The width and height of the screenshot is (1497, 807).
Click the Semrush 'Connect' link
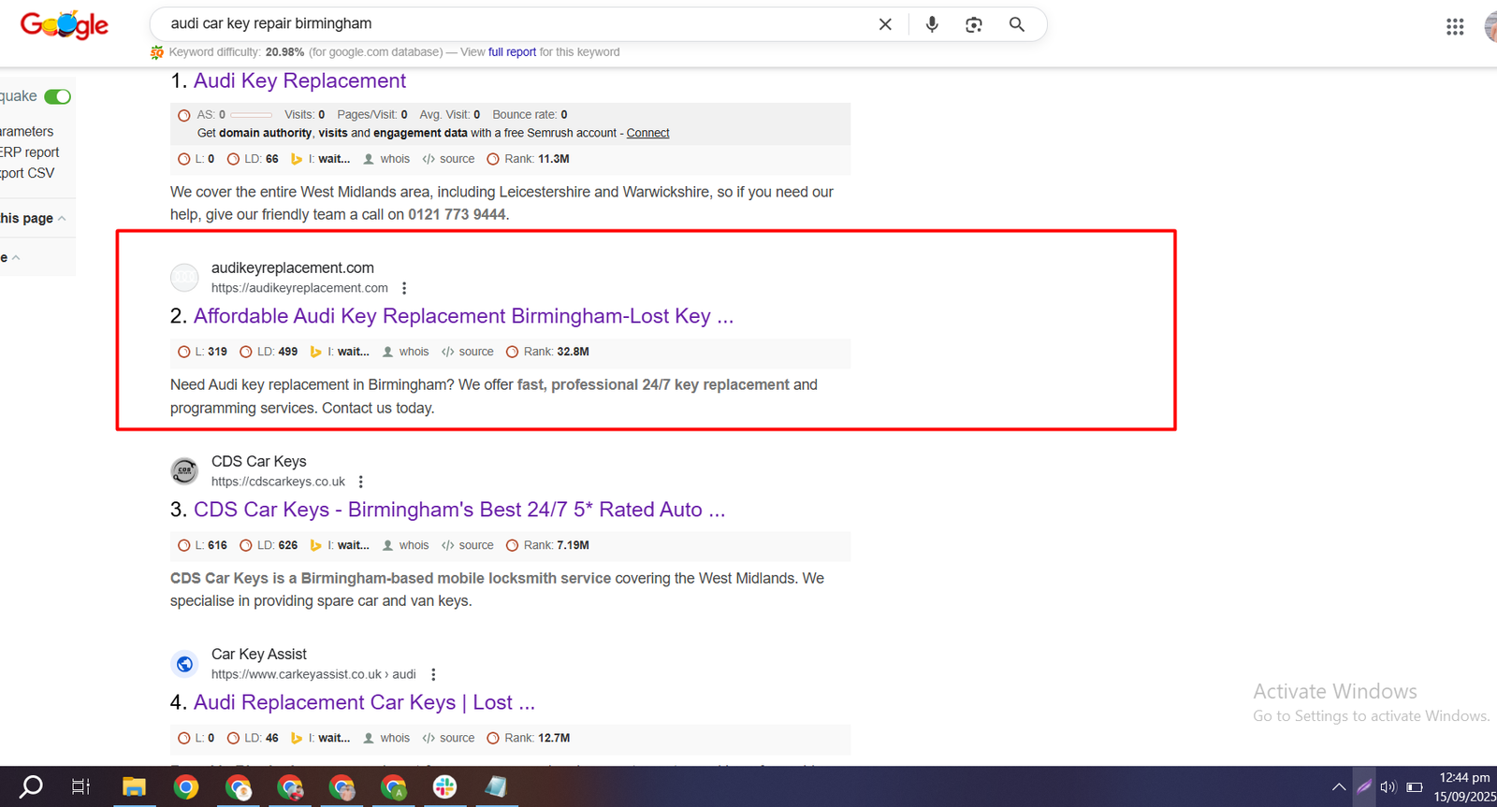point(647,133)
